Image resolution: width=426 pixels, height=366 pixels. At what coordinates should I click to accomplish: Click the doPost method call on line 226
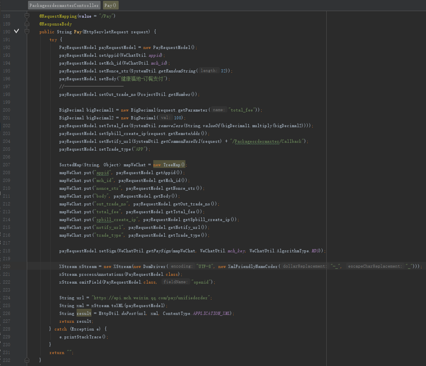(129, 314)
